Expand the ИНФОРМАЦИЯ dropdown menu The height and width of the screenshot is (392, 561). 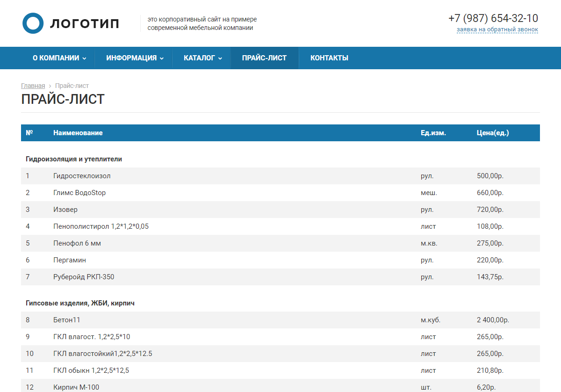(135, 58)
